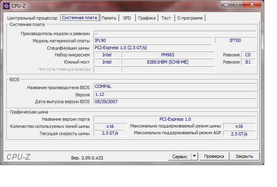Screen dimensions: 277x187
Task: Click the Текущая скорость шины label
Action: 65,134
